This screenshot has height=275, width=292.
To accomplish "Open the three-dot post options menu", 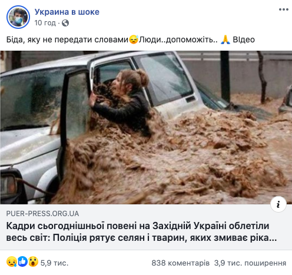I will pos(284,9).
